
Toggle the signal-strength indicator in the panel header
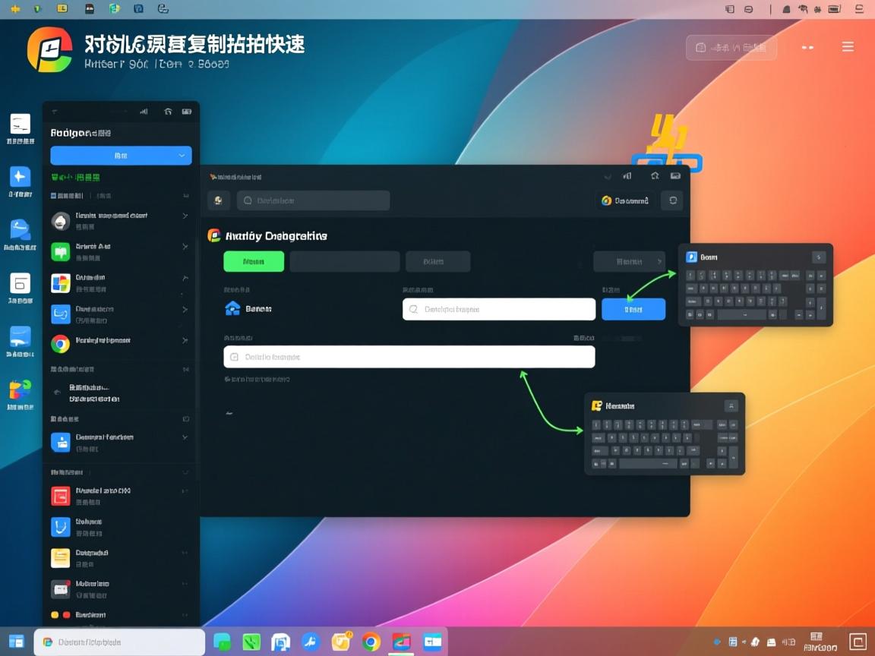pos(144,111)
